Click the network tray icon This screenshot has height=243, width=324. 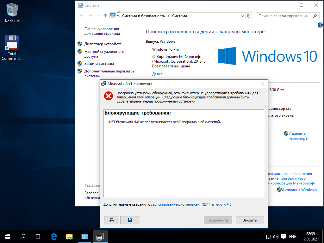[x=268, y=237]
